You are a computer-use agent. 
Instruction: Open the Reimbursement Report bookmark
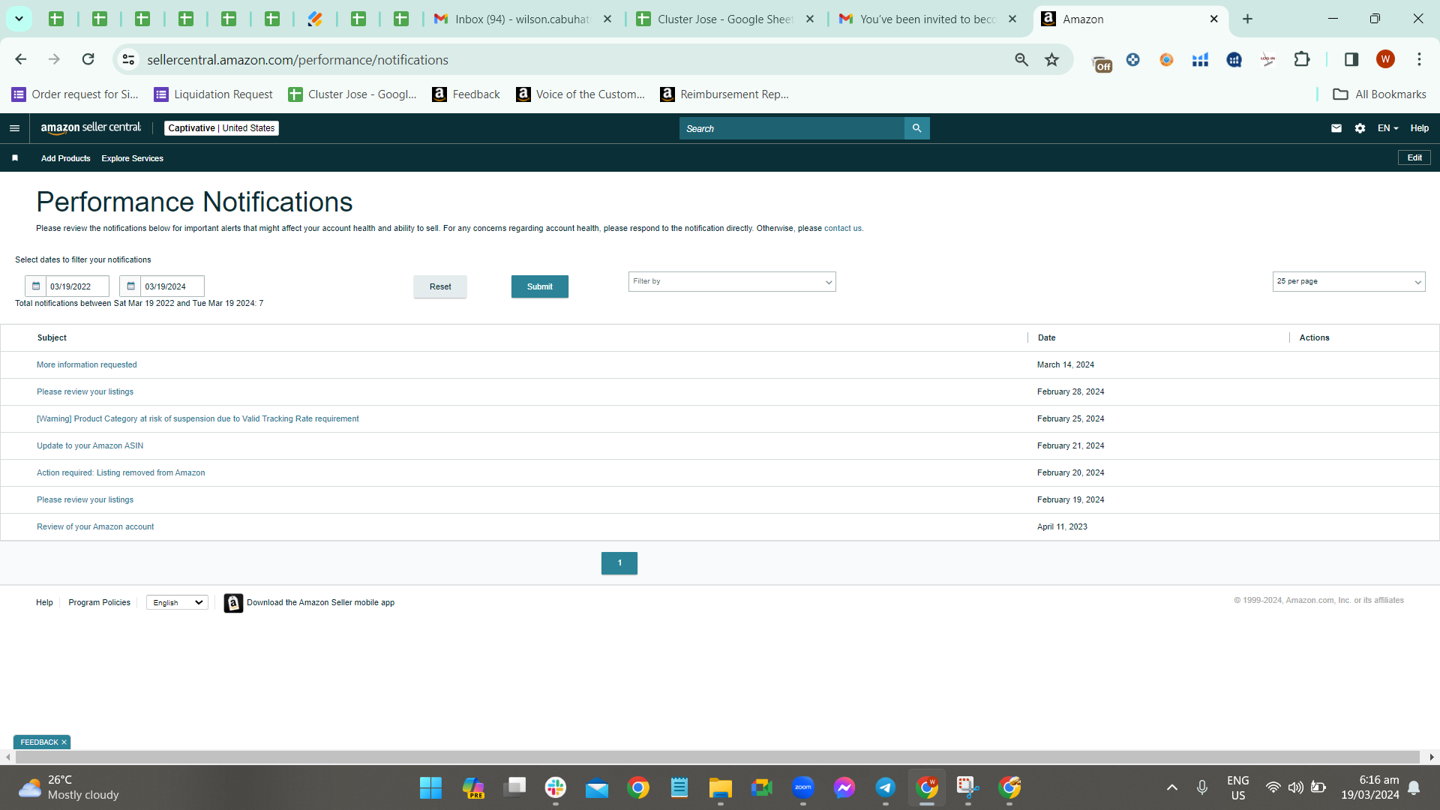pos(724,94)
